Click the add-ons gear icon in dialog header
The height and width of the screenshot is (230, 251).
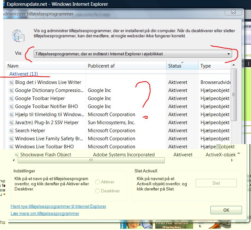pyautogui.click(x=18, y=35)
